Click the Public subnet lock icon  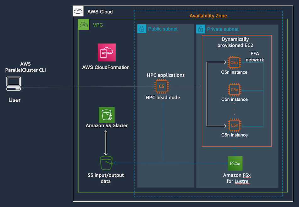pos(142,29)
